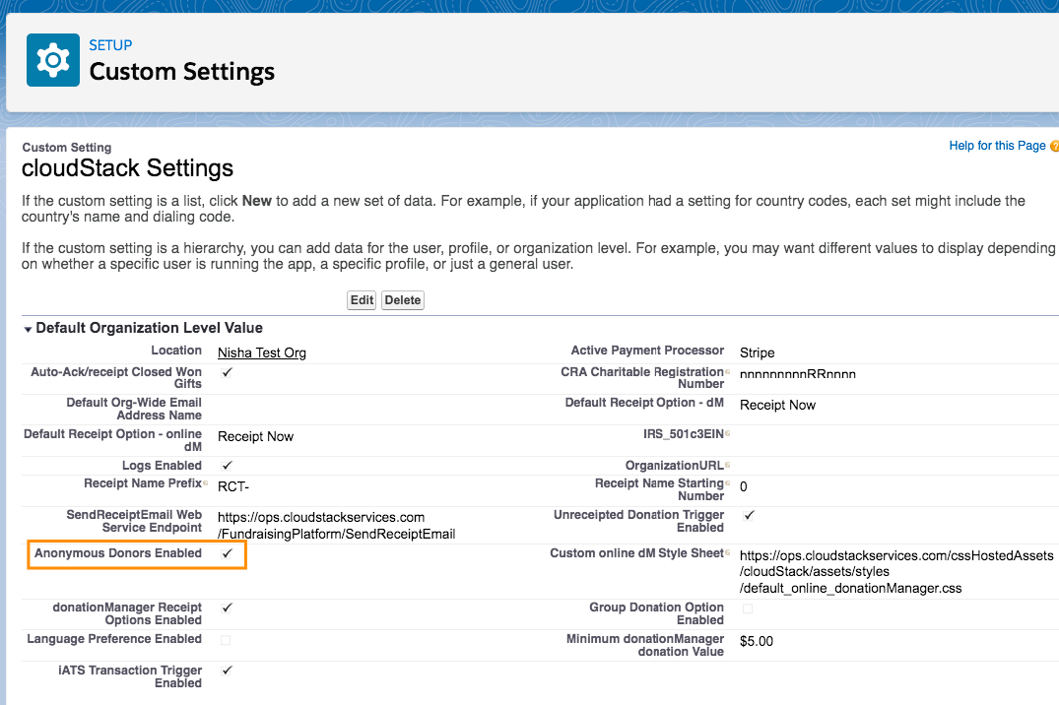The width and height of the screenshot is (1059, 705).
Task: Click the Minimum donationManager donation Value label
Action: [x=645, y=645]
